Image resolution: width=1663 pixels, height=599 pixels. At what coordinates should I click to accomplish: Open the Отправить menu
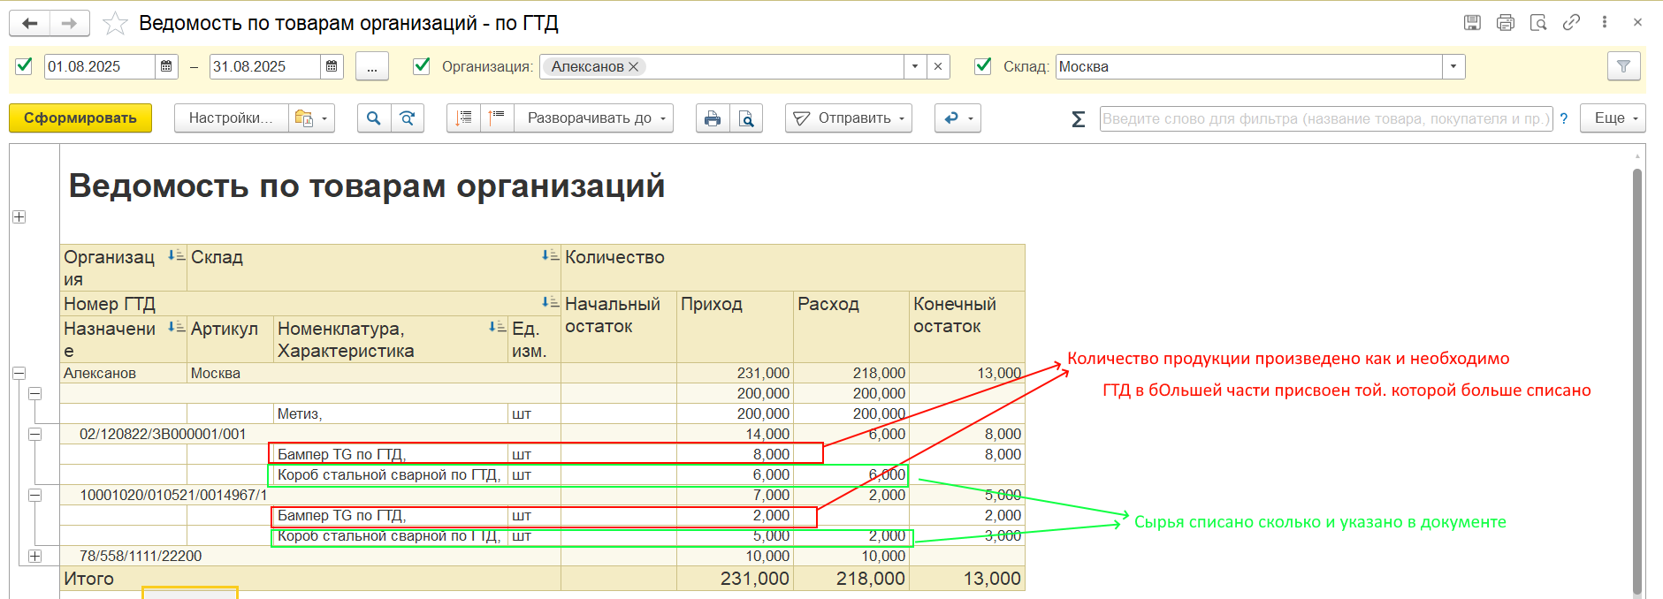(848, 118)
